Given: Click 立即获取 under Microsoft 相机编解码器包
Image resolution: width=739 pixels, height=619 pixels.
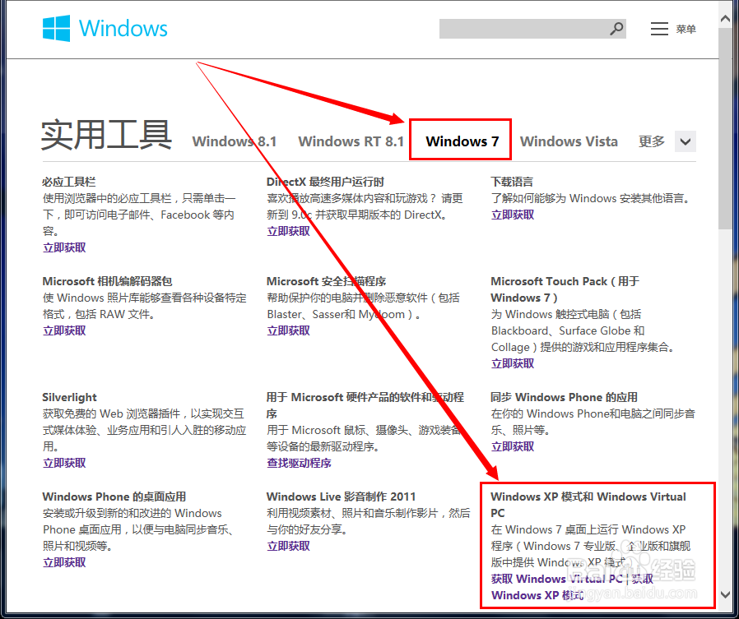Looking at the screenshot, I should (x=64, y=330).
